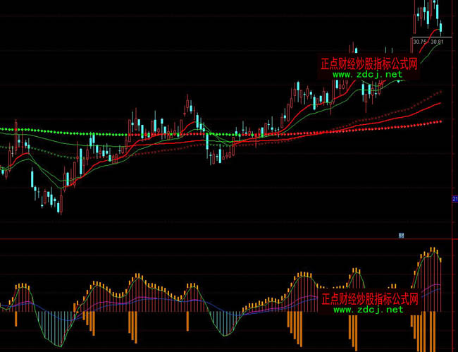
Task: Open the www.zdcj.net link in the lower indicator panel
Action: (x=367, y=309)
